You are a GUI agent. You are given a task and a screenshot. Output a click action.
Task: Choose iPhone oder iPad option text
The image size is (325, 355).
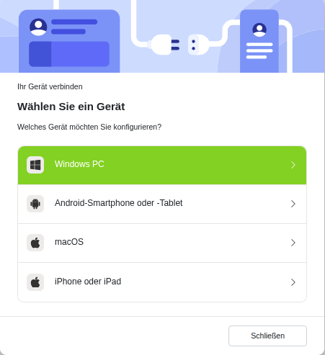[x=88, y=282]
